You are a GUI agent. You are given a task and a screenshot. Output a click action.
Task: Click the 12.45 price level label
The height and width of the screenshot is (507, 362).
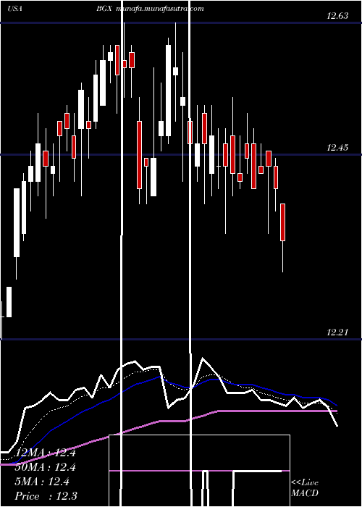pyautogui.click(x=337, y=148)
